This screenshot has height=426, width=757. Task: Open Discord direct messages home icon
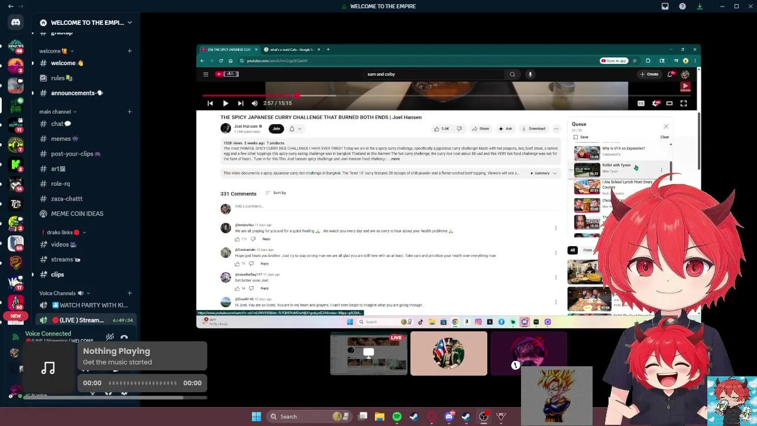click(x=16, y=22)
